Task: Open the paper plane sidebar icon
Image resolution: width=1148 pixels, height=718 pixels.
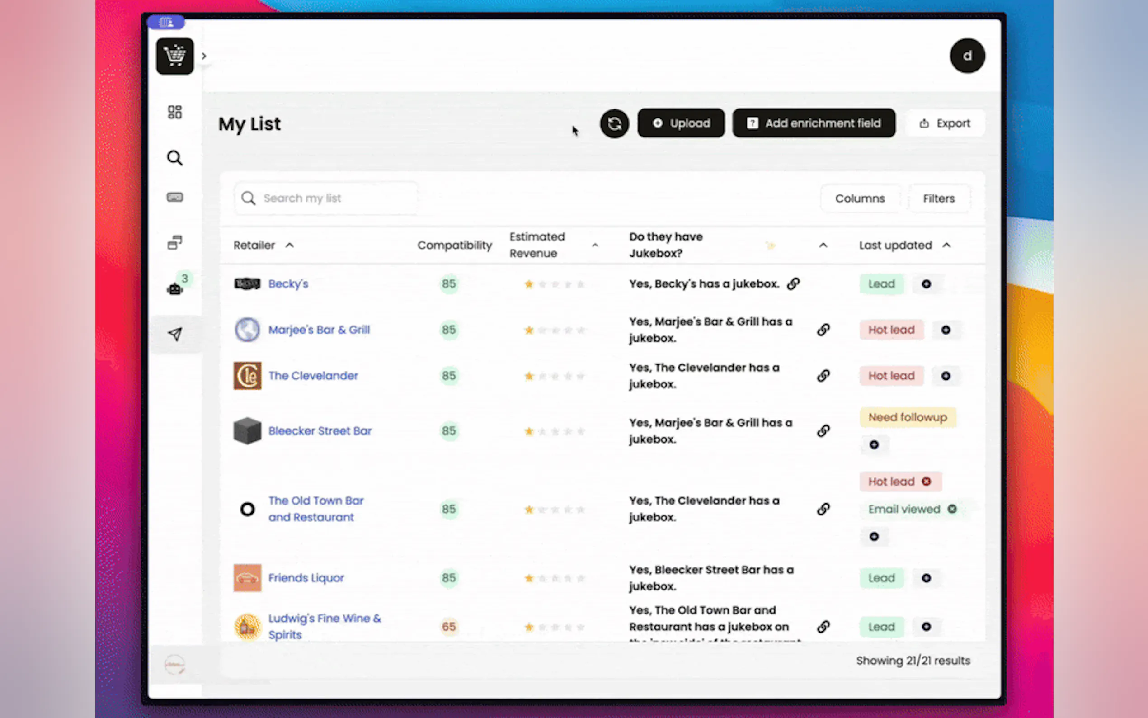Action: click(x=174, y=334)
